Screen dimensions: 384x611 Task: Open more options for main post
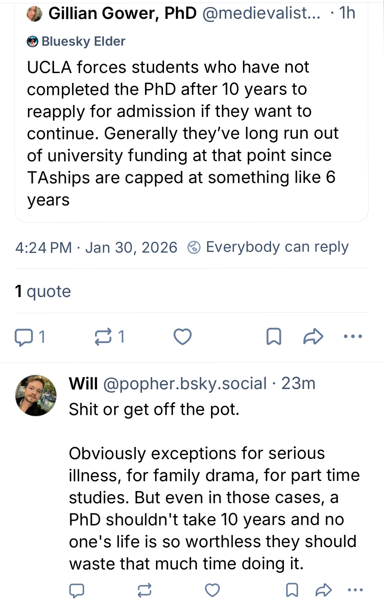click(353, 337)
